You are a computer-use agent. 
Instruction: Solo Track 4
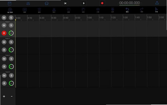11,76
